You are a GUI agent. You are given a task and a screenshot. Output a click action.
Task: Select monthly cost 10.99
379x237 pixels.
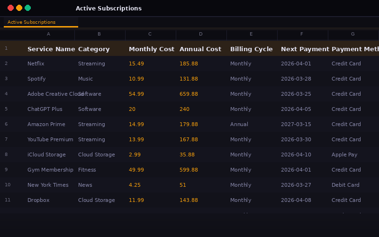(151, 79)
